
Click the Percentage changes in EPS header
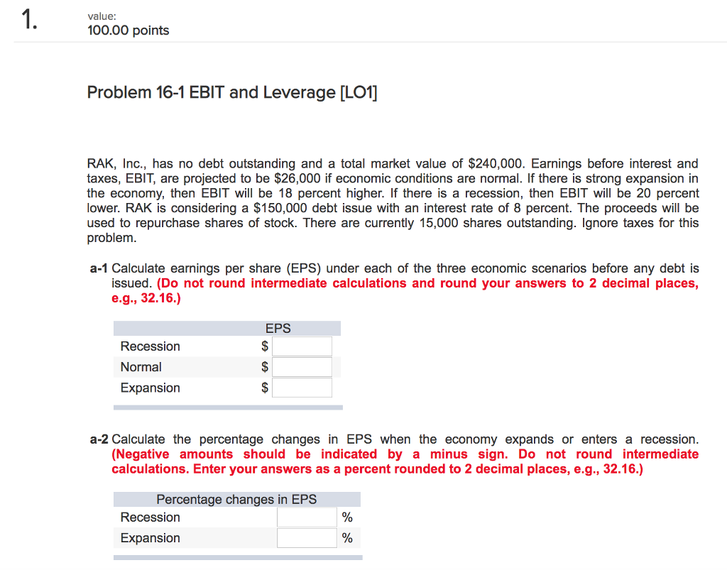pyautogui.click(x=236, y=499)
